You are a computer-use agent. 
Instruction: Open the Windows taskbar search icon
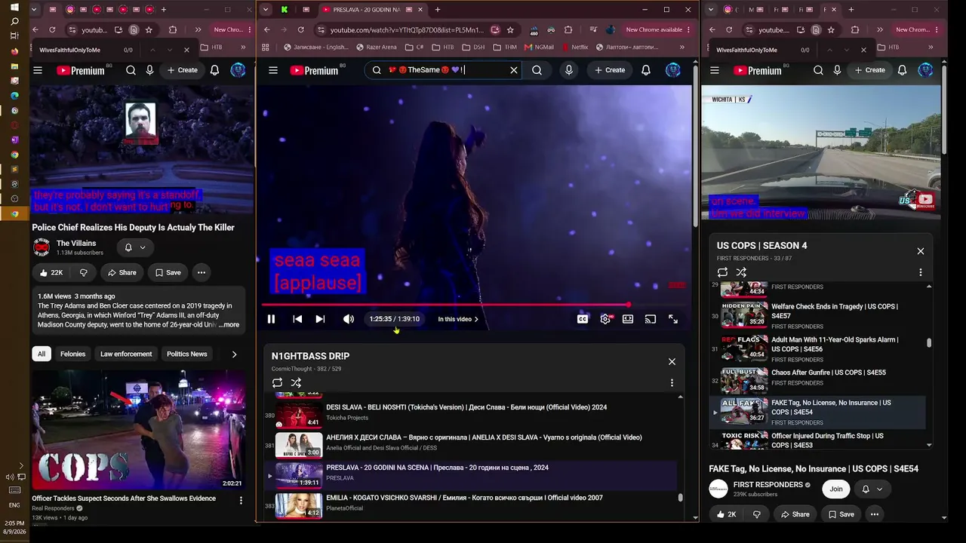14,21
